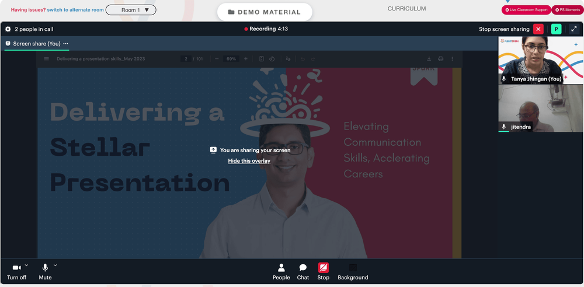The width and height of the screenshot is (584, 287).
Task: Open PDF viewer more actions menu
Action: click(452, 59)
